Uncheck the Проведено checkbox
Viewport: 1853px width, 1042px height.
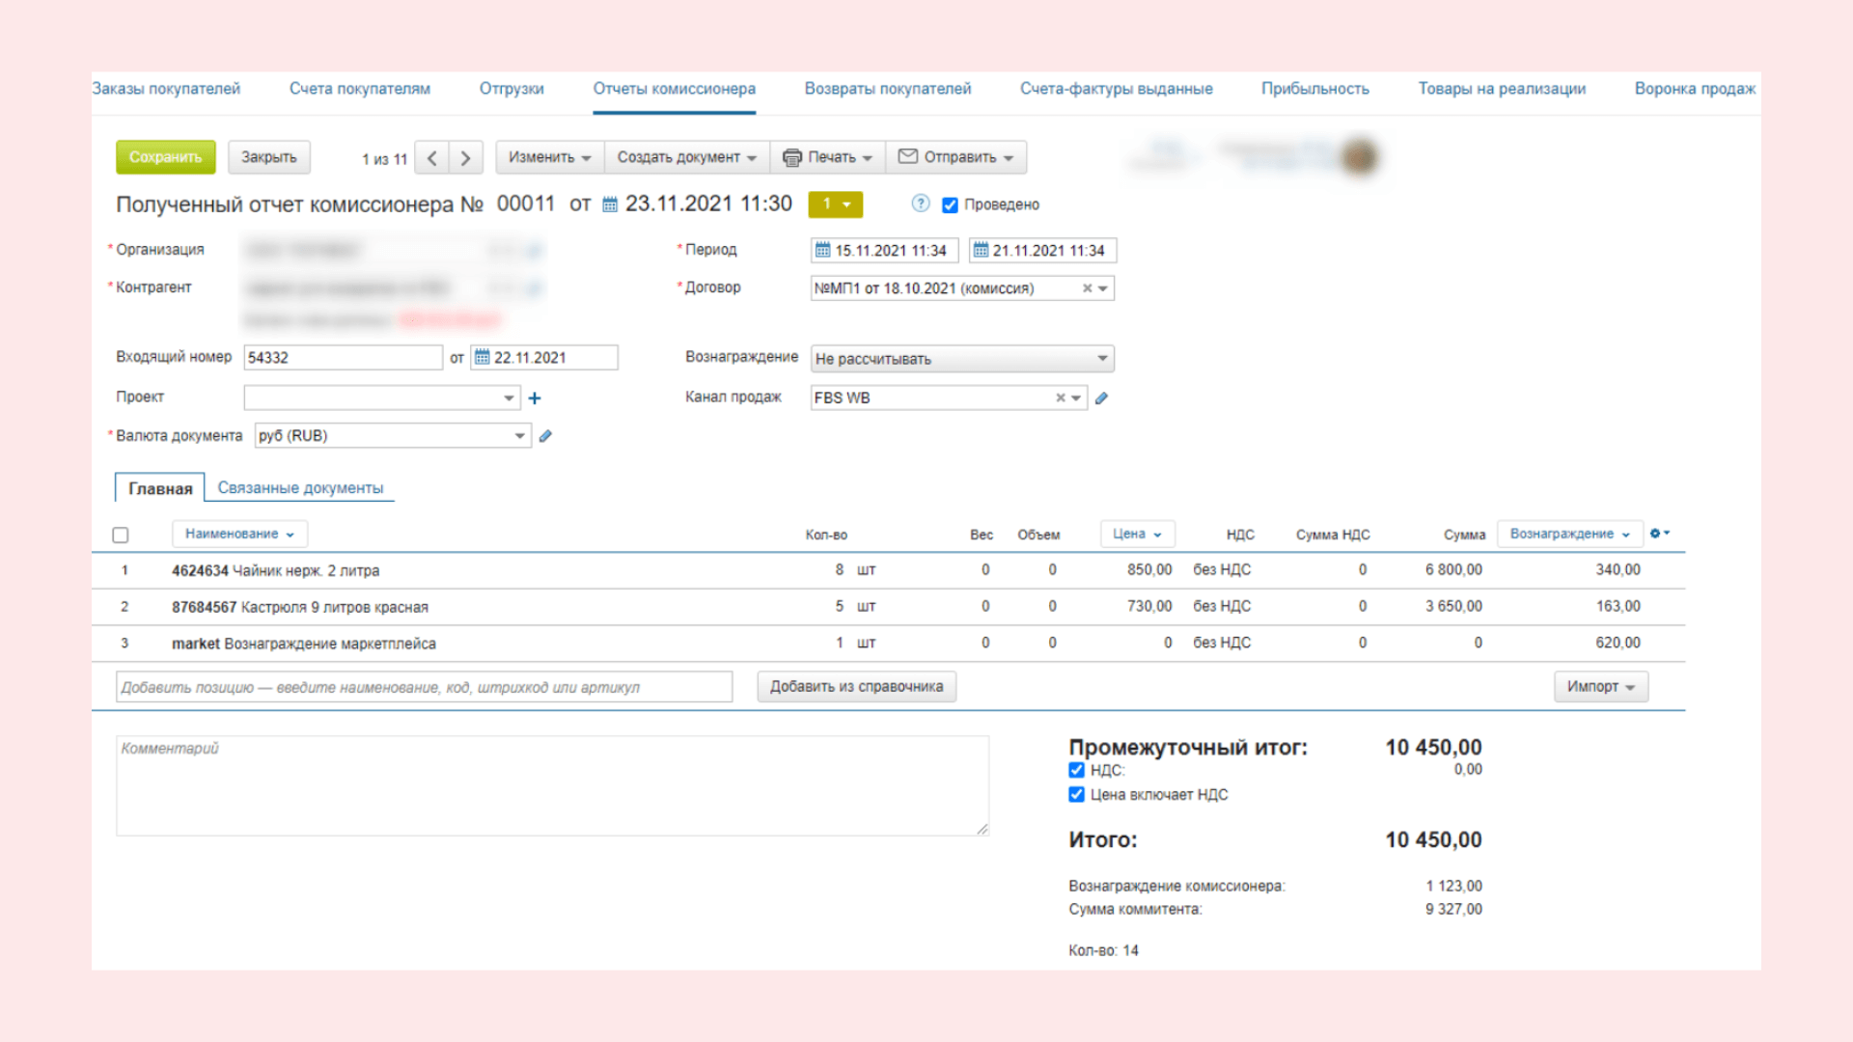pos(950,205)
